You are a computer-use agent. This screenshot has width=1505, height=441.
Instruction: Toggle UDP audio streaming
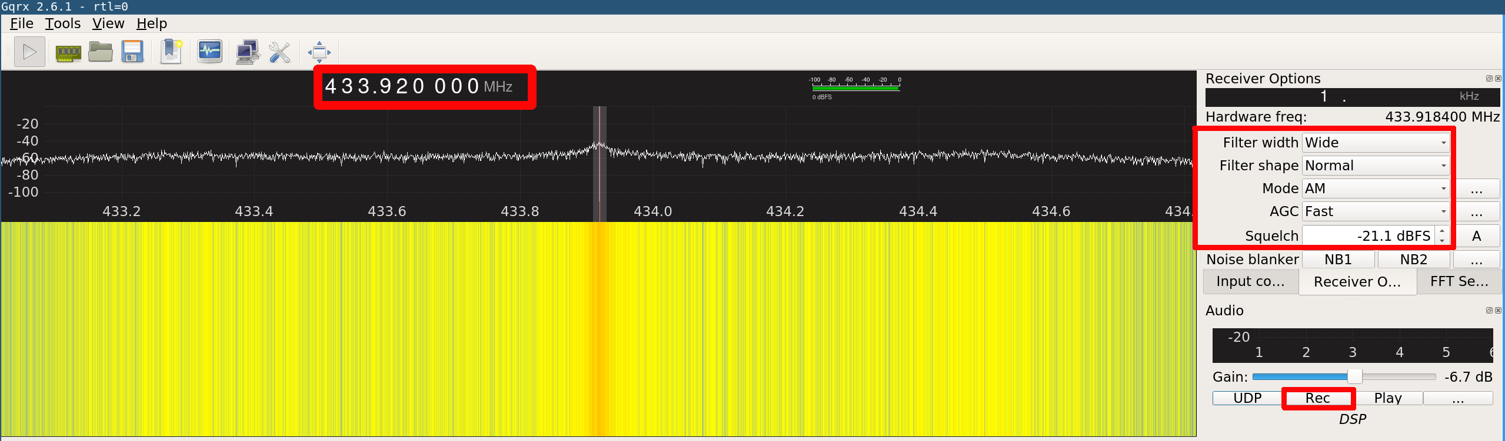coord(1247,398)
